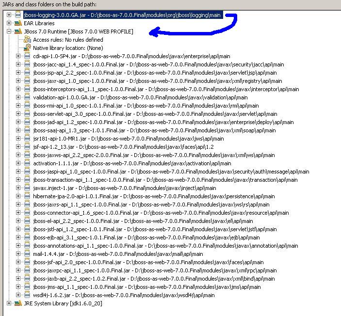Click the jar icon for jboss-interceptors-api
Image resolution: width=341 pixels, height=316 pixels.
click(x=27, y=89)
